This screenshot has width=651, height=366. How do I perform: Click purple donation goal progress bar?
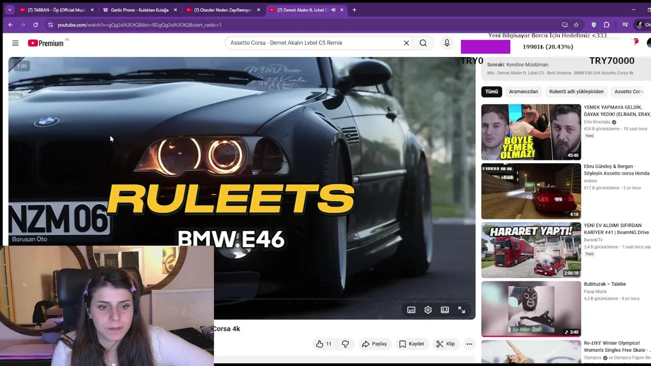pos(485,47)
